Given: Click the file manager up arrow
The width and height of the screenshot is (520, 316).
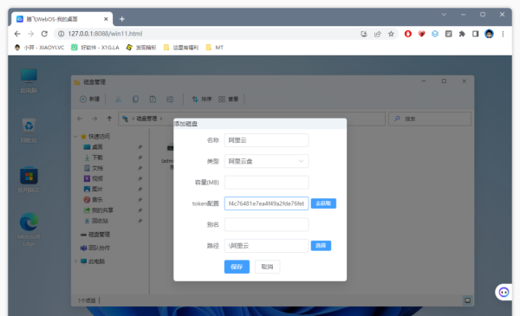Looking at the screenshot, I should coord(109,119).
